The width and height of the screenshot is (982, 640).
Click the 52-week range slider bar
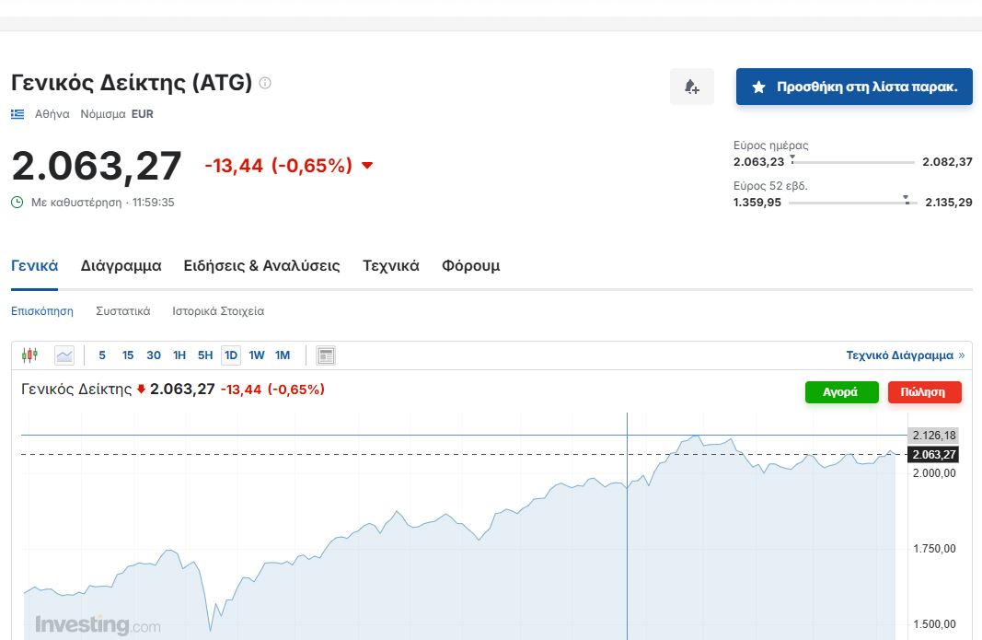click(x=852, y=203)
